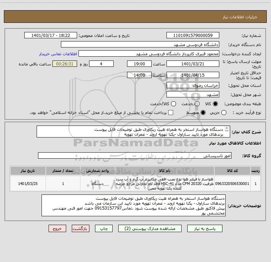Select the جزیی purchase type radio

[224, 113]
